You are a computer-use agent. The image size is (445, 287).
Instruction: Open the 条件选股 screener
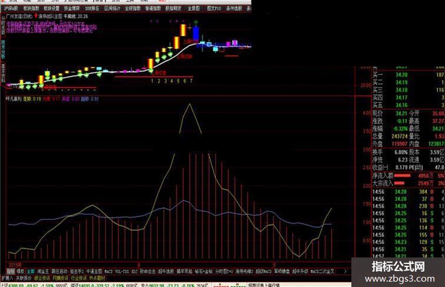tap(234, 8)
